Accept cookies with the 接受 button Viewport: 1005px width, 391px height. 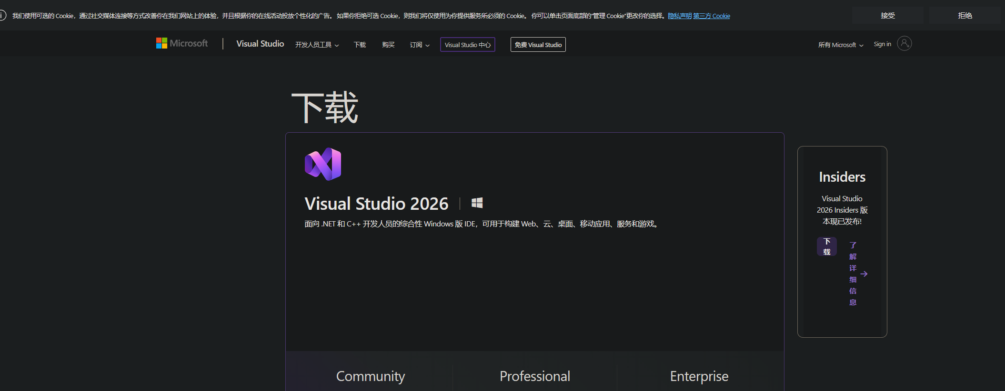(x=888, y=16)
